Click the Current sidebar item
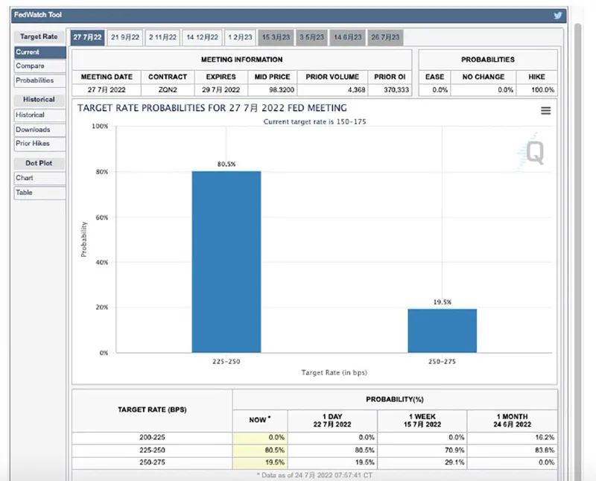This screenshot has height=481, width=596. (x=40, y=52)
